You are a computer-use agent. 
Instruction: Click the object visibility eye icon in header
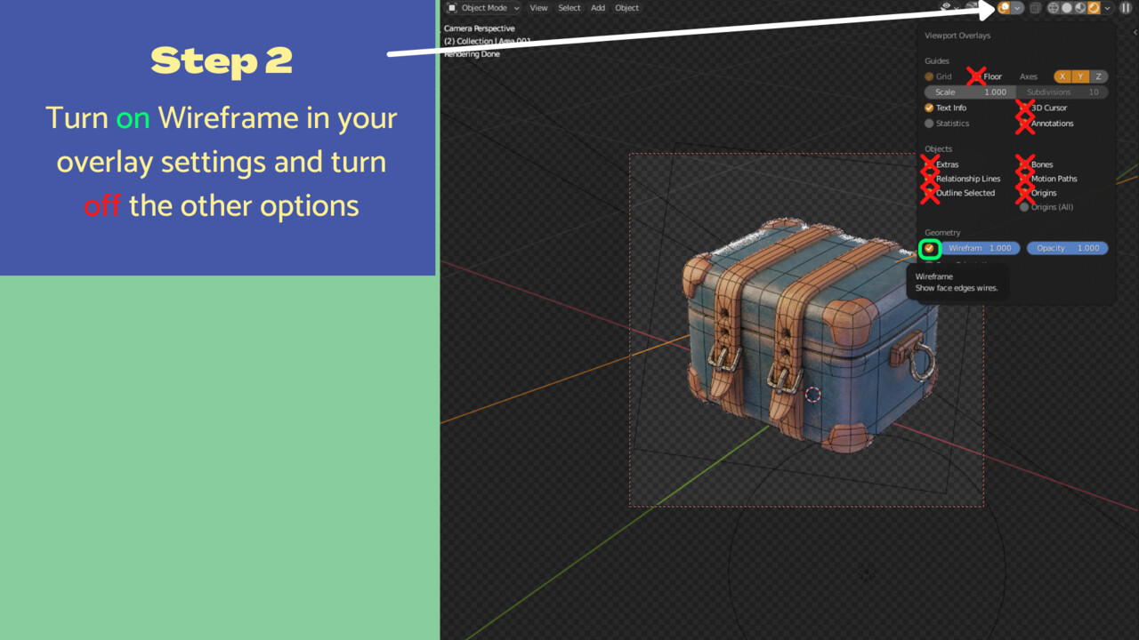(x=946, y=7)
